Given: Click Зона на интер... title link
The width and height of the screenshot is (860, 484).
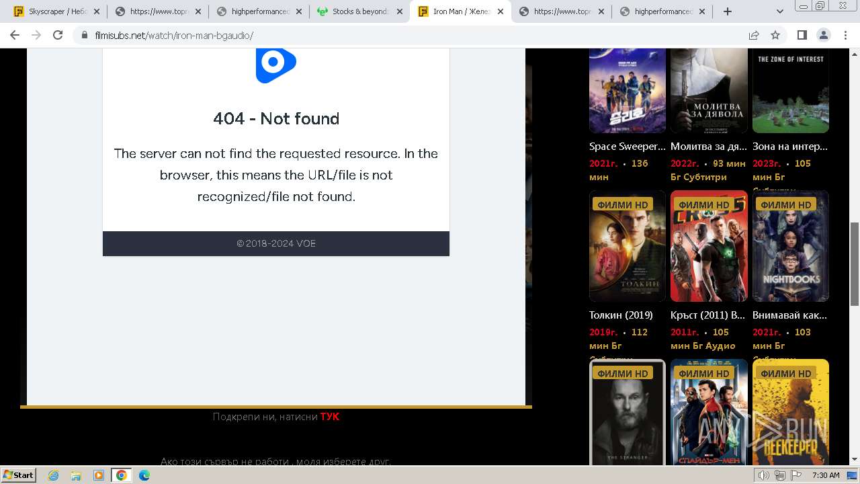Looking at the screenshot, I should pos(790,146).
